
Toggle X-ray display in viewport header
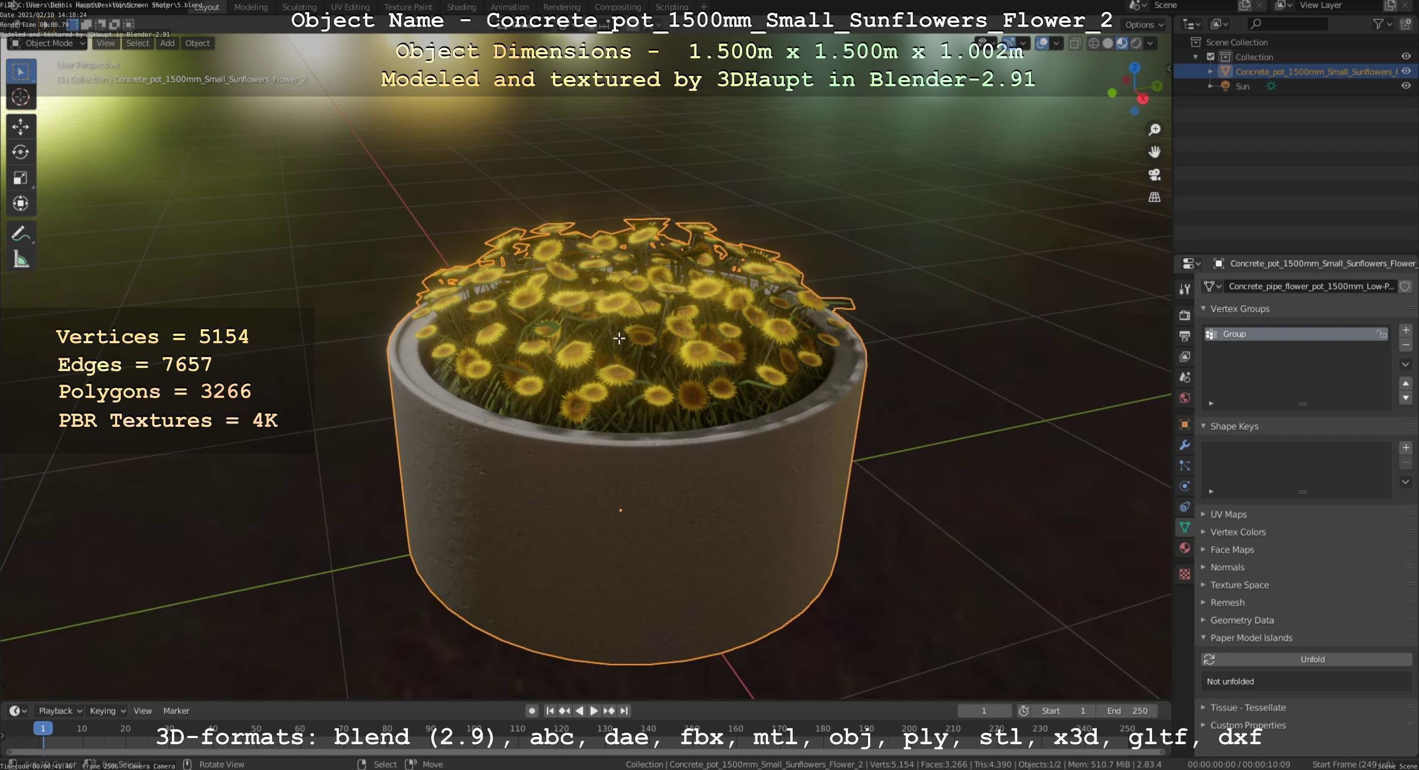pos(1075,43)
